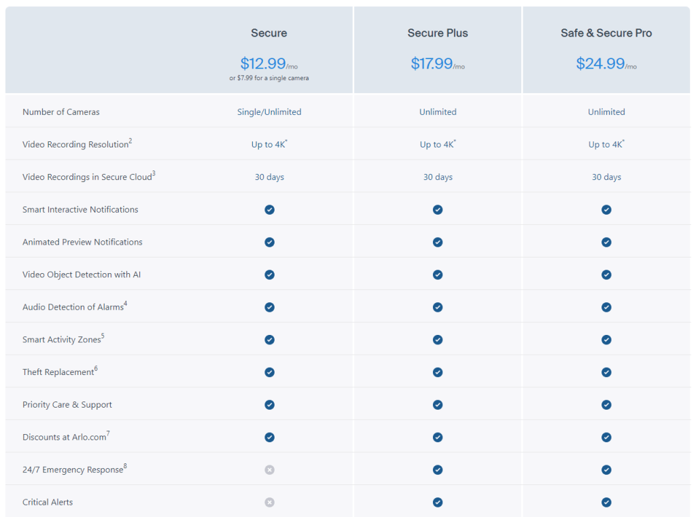This screenshot has width=696, height=517.
Task: Click Safe & Secure Pro checkmark for Critical Alerts
Action: click(x=606, y=503)
